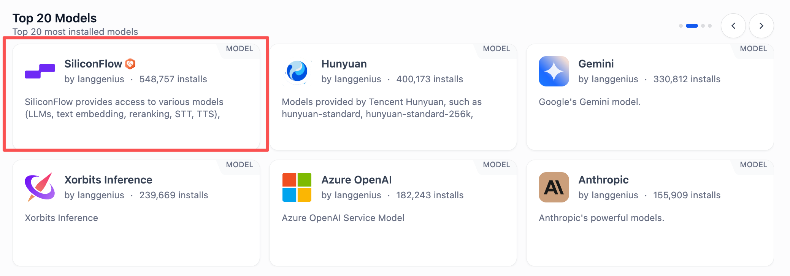Click the Xorbits Inference description line
The width and height of the screenshot is (790, 276).
(61, 218)
